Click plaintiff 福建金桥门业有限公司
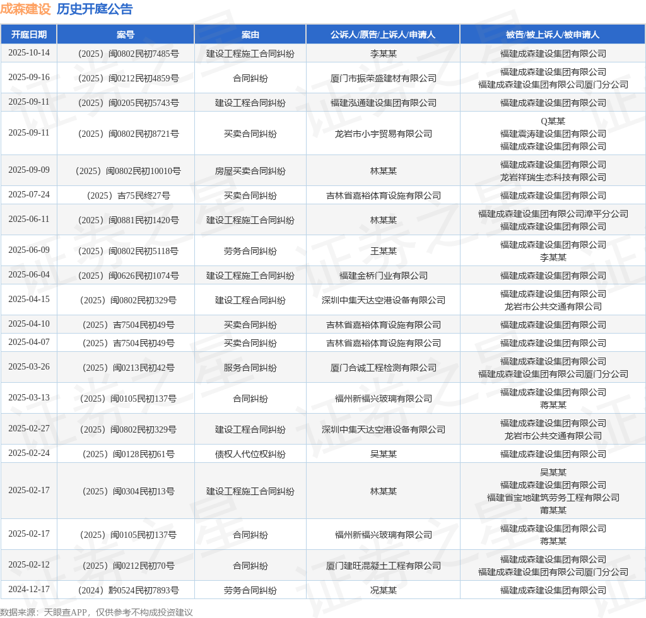Image resolution: width=646 pixels, height=618 pixels. point(383,276)
